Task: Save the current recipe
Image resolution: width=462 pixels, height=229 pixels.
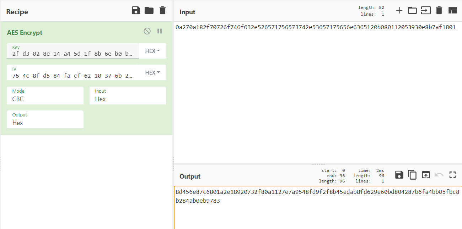Action: [136, 11]
